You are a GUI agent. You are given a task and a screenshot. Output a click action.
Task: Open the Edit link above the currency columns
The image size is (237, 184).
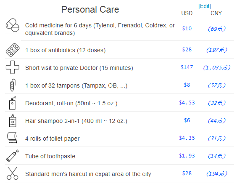pyautogui.click(x=205, y=6)
